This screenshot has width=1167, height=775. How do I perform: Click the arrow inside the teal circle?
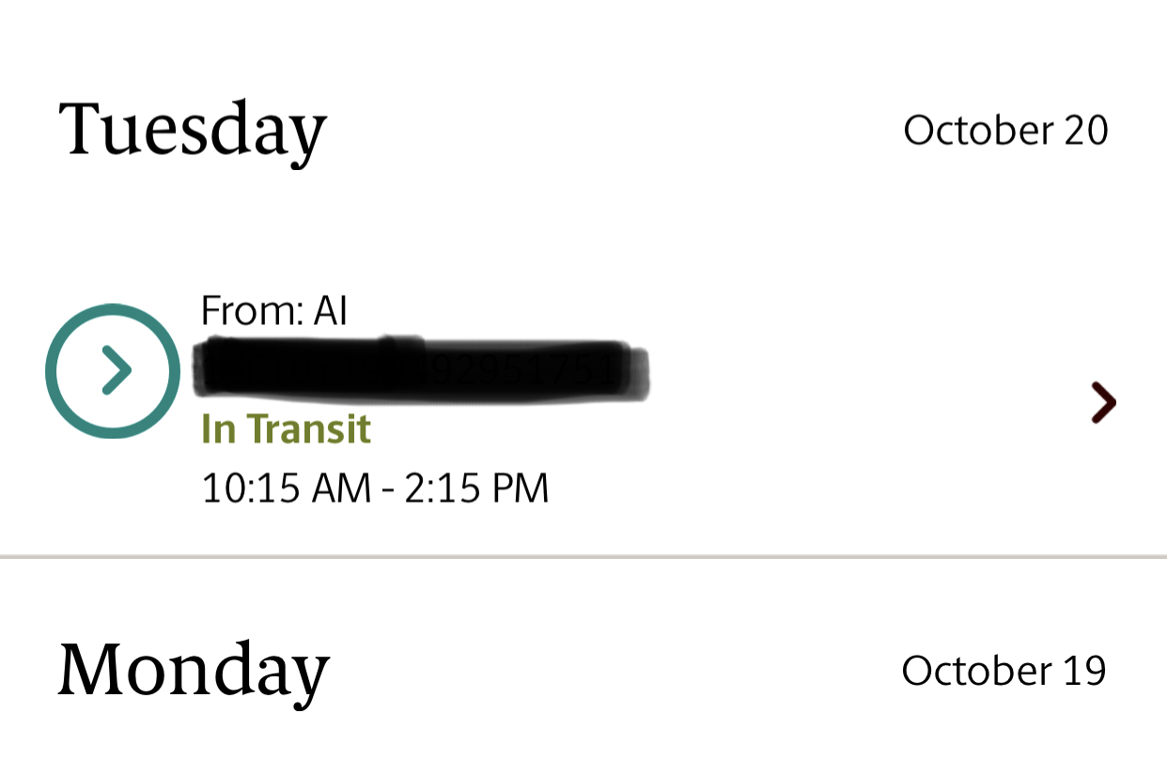(x=116, y=371)
